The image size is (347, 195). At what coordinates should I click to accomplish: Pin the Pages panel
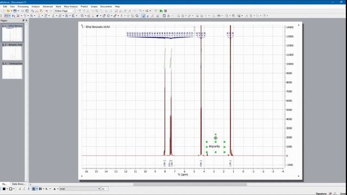[x=23, y=21]
